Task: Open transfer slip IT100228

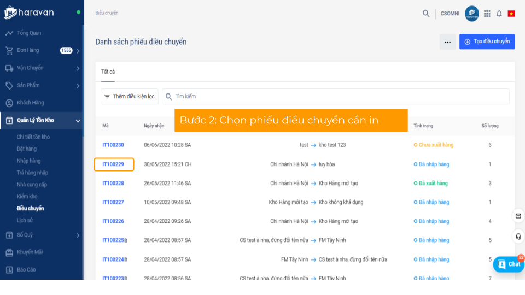Action: (113, 184)
